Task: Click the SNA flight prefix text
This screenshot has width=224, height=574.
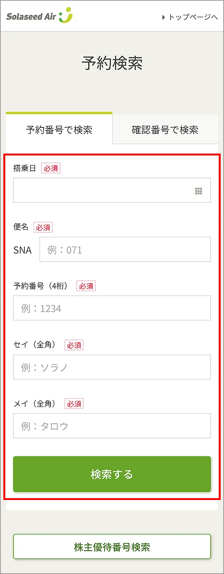Action: coord(22,250)
